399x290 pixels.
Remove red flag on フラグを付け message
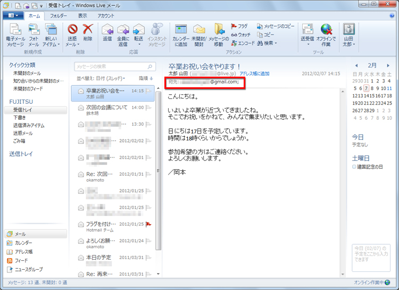pyautogui.click(x=148, y=225)
